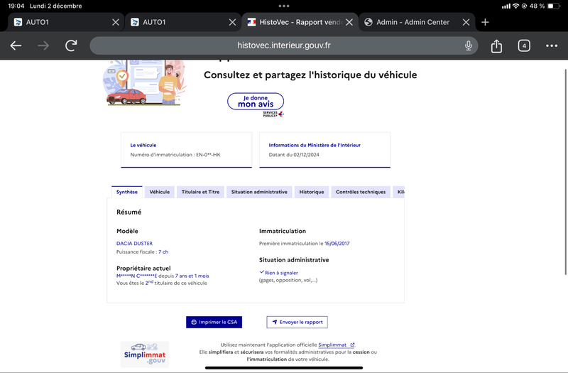Image resolution: width=568 pixels, height=373 pixels.
Task: Tap the Wi-Fi status icon
Action: click(x=515, y=6)
